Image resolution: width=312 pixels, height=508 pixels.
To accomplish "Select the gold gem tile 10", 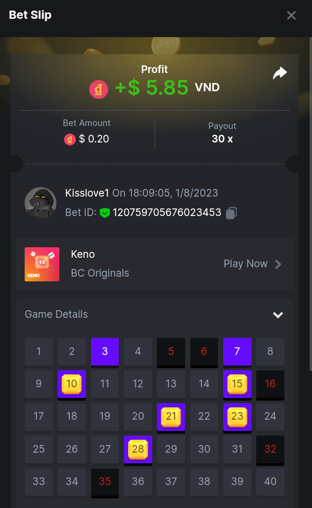I will tap(72, 384).
